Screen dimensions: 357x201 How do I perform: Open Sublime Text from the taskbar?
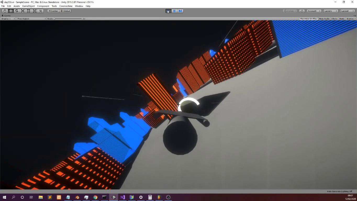pos(50,197)
